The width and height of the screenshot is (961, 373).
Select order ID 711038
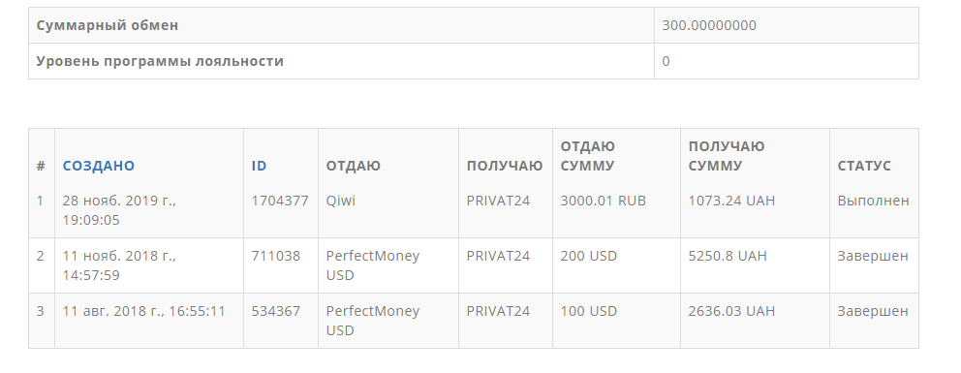[276, 256]
